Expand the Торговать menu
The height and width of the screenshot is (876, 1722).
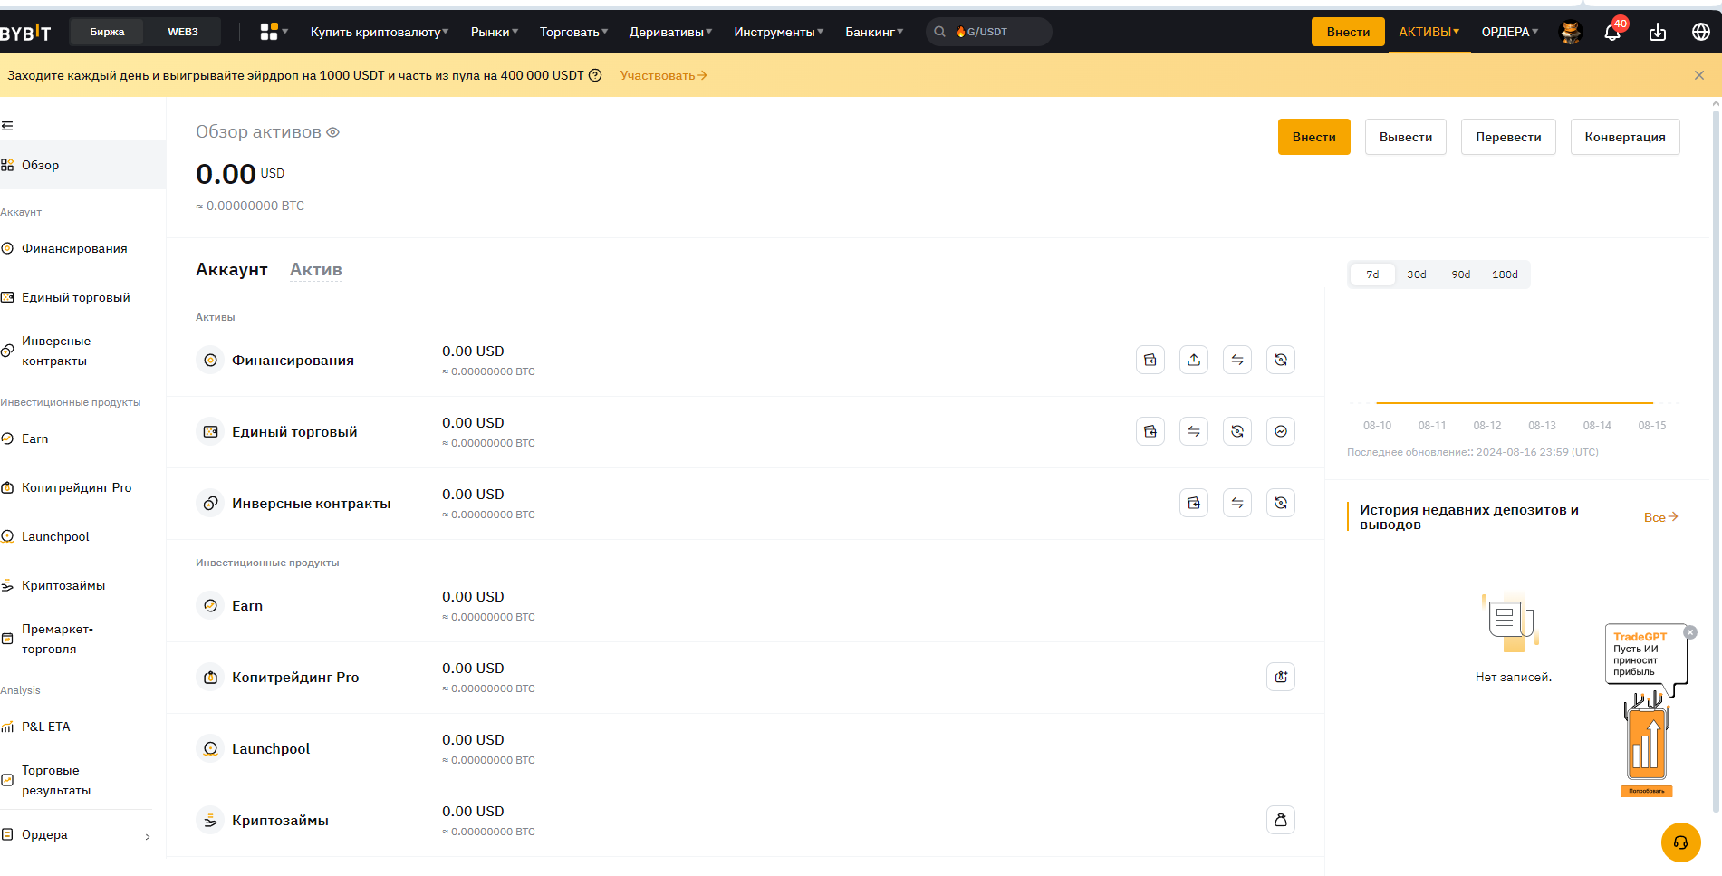[x=573, y=32]
